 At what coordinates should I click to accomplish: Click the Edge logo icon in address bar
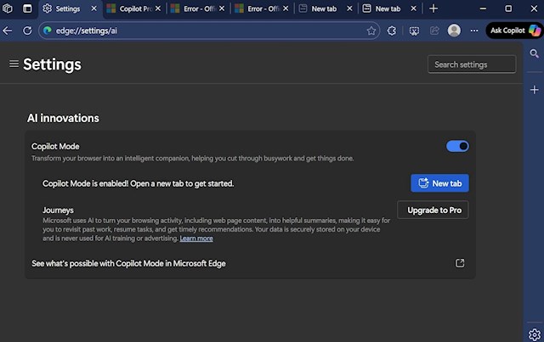tap(48, 31)
